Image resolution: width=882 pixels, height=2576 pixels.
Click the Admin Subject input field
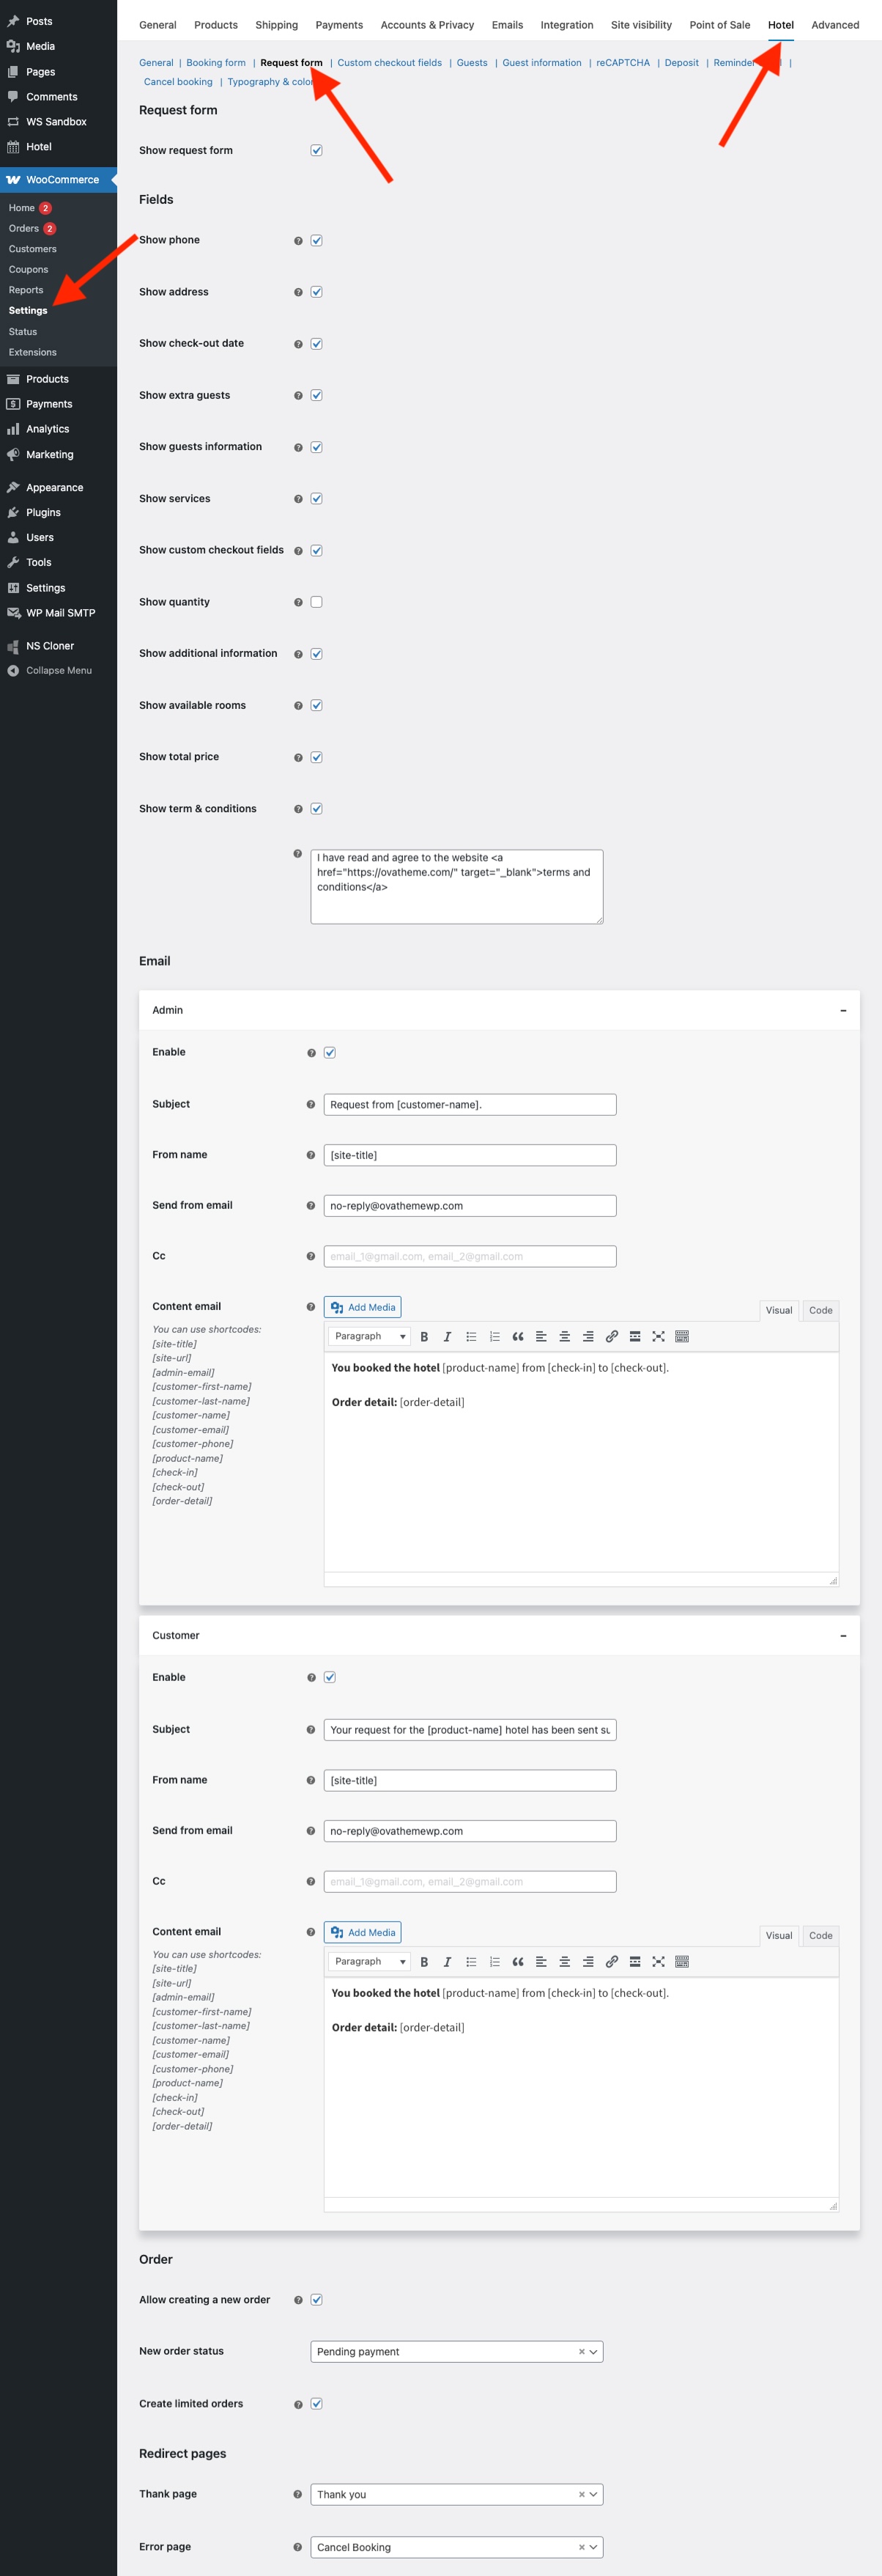[x=470, y=1104]
